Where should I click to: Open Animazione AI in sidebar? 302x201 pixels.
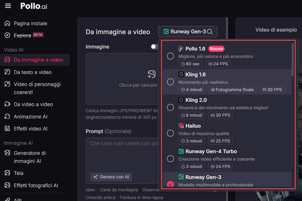point(30,117)
